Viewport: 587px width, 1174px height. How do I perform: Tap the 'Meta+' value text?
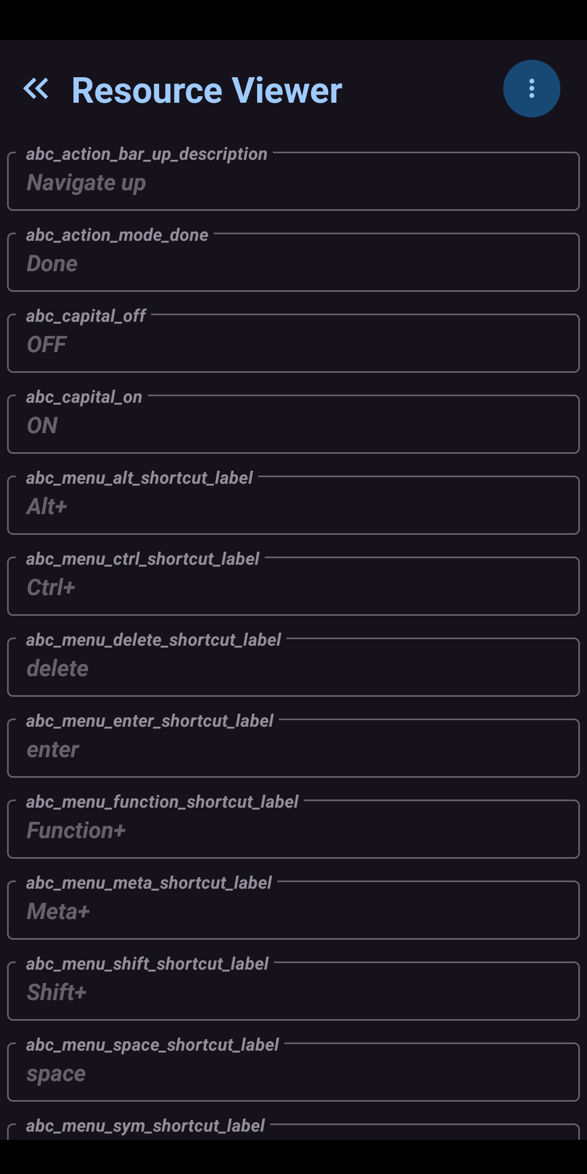point(58,912)
